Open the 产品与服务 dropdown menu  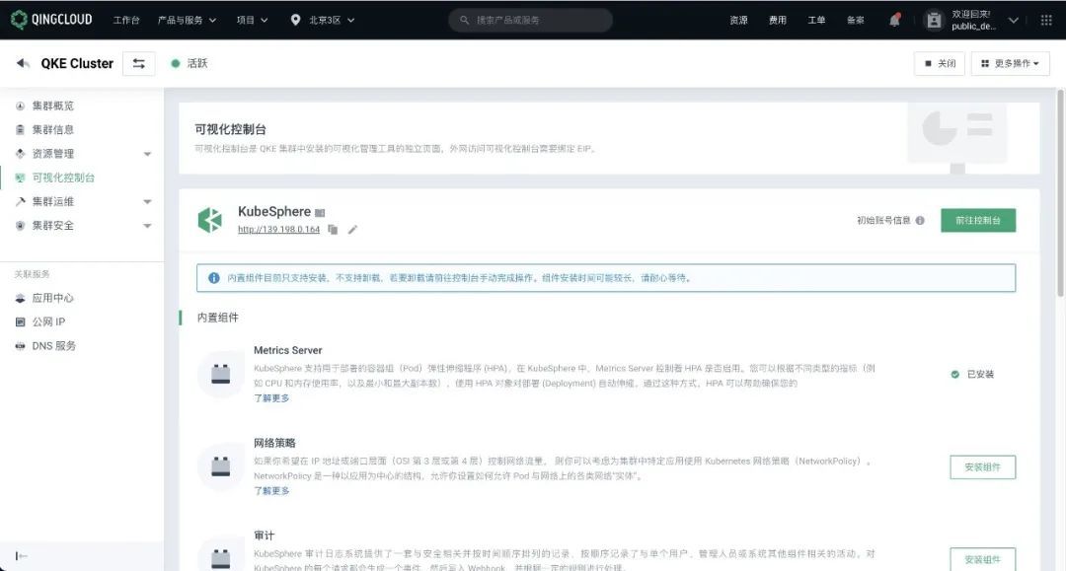186,20
